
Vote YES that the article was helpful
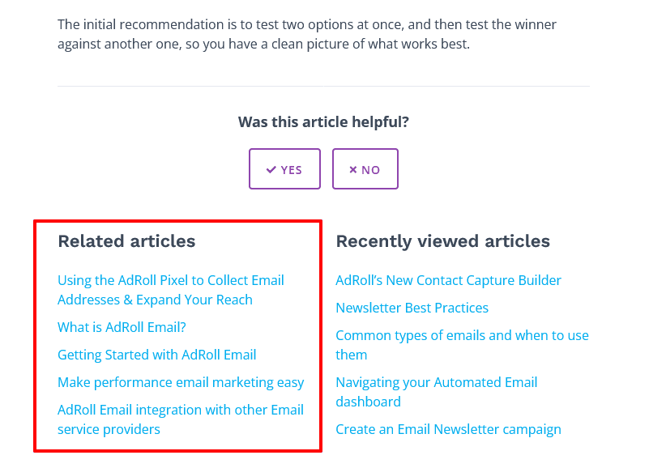pos(284,169)
